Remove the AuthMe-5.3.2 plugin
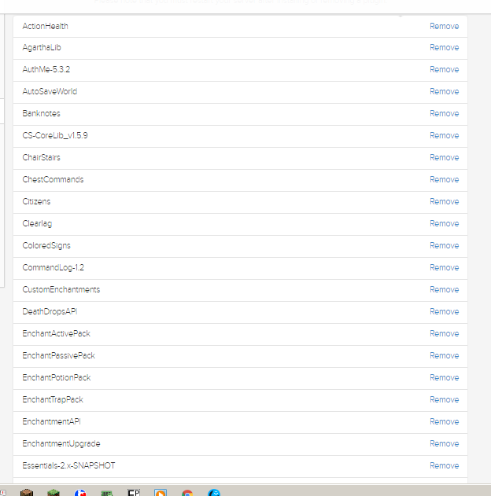The image size is (491, 496). pyautogui.click(x=444, y=70)
